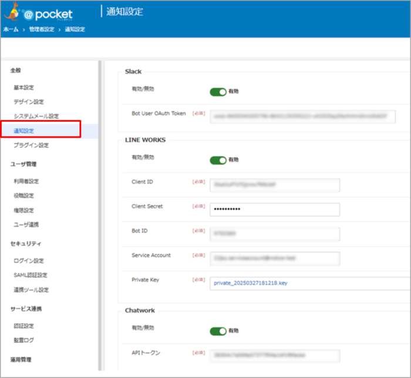Click 通知設定 breadcrumb link

point(75,29)
